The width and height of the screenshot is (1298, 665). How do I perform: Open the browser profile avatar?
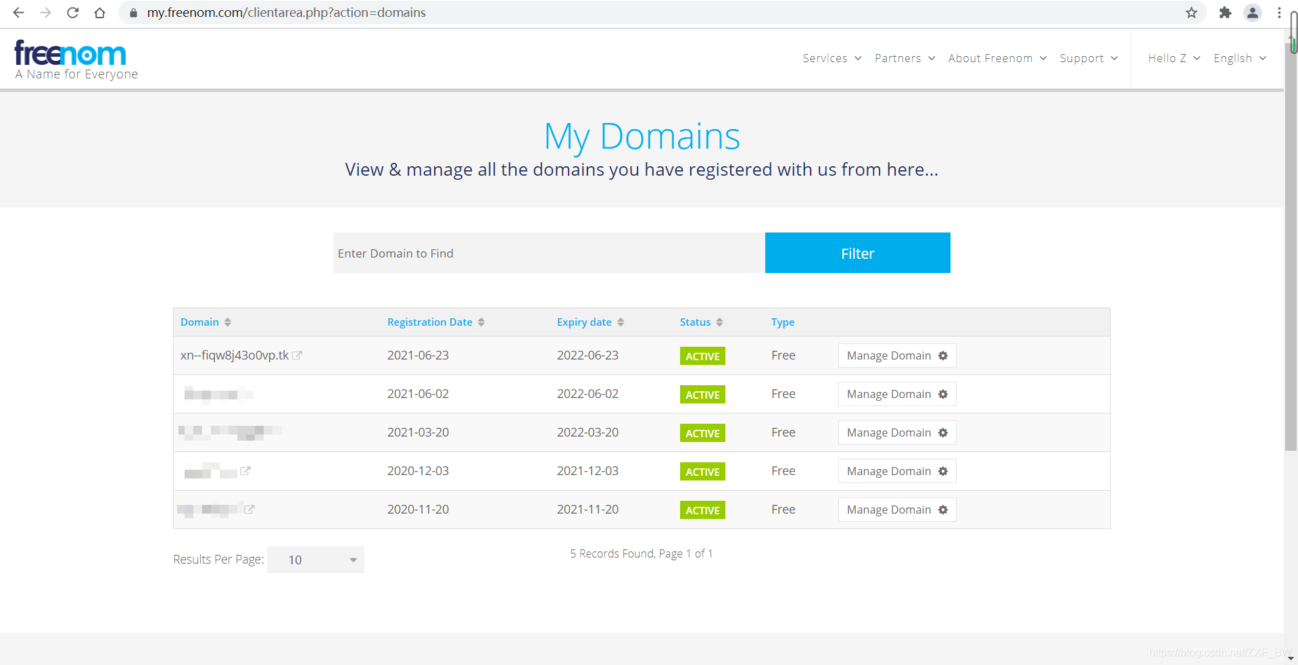(1253, 13)
